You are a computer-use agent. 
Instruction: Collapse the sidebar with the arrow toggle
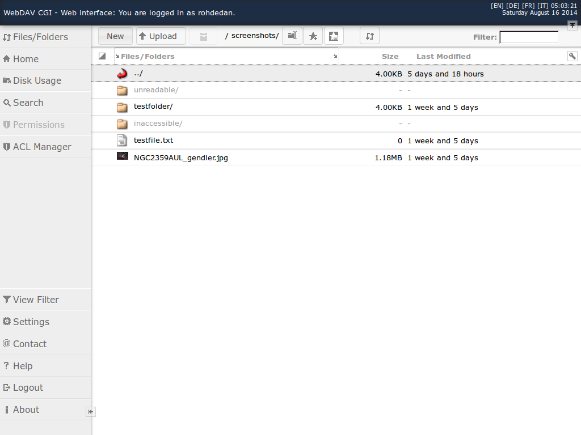point(90,412)
